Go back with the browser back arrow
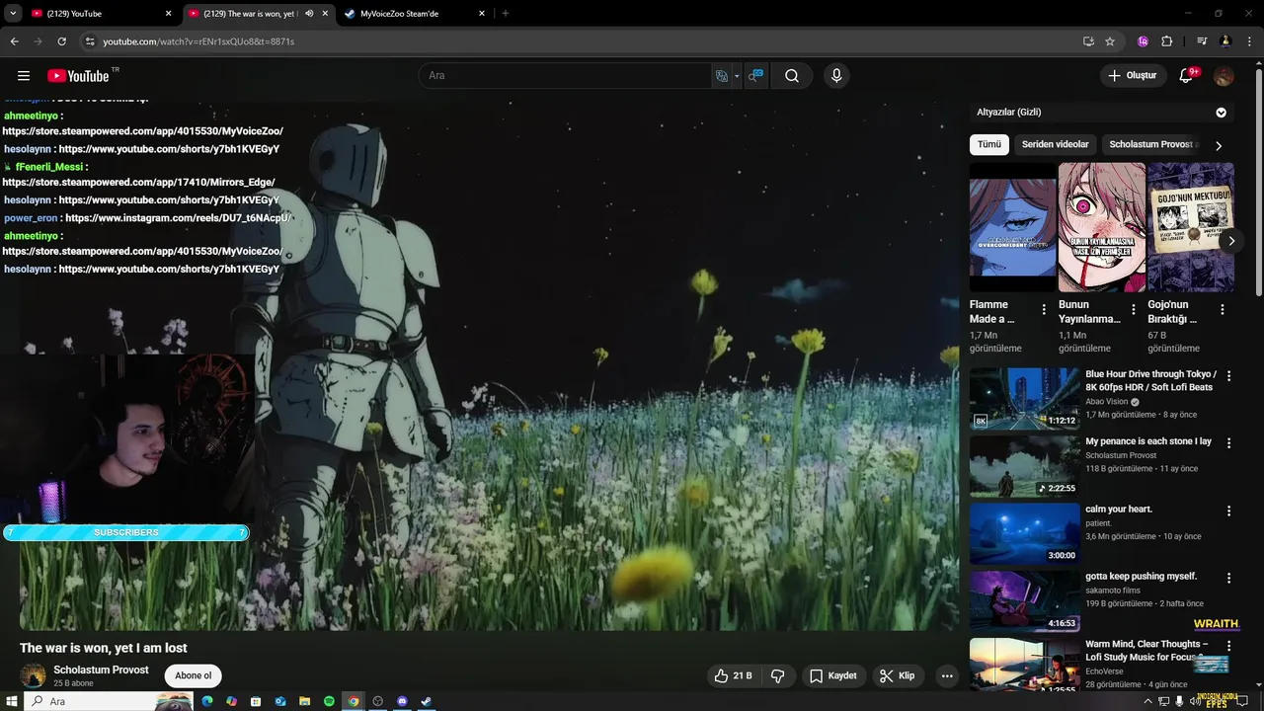 click(14, 41)
